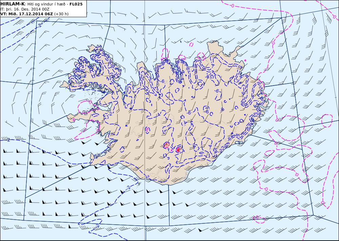Click the 'VT: Mið. 17.12.2014 06Z' valid time

[26, 14]
